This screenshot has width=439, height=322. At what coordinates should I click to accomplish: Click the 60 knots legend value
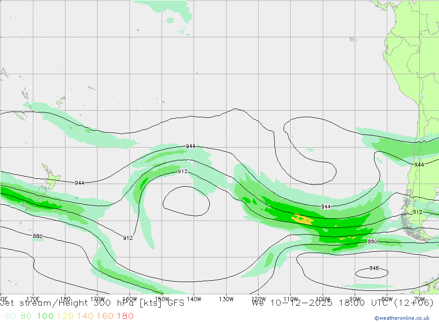(x=10, y=316)
